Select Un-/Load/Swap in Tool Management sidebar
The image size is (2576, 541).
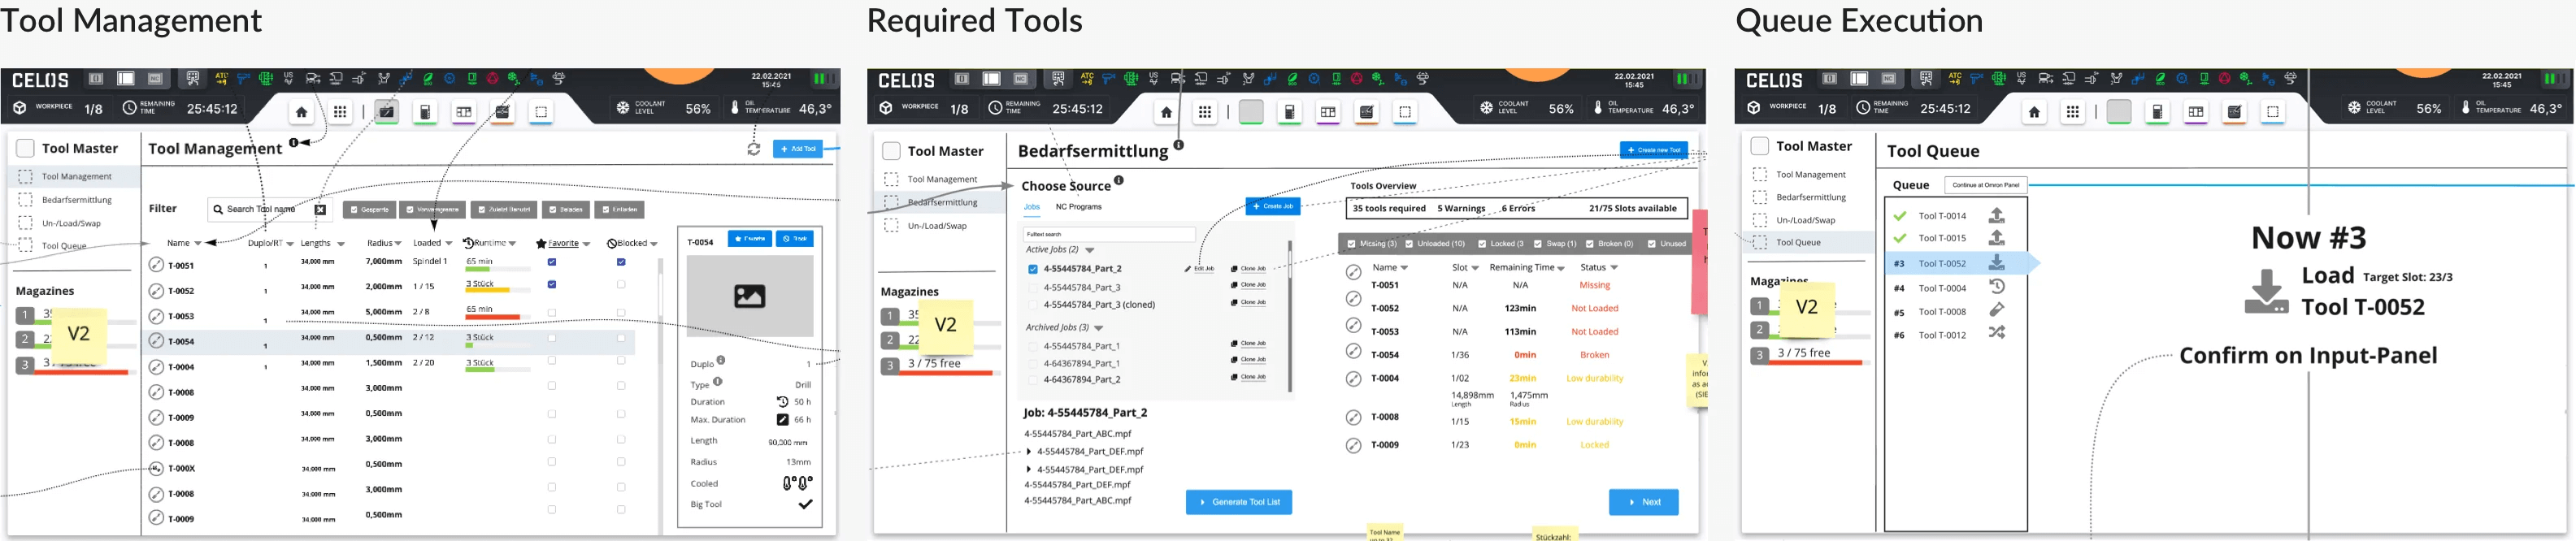coord(71,223)
